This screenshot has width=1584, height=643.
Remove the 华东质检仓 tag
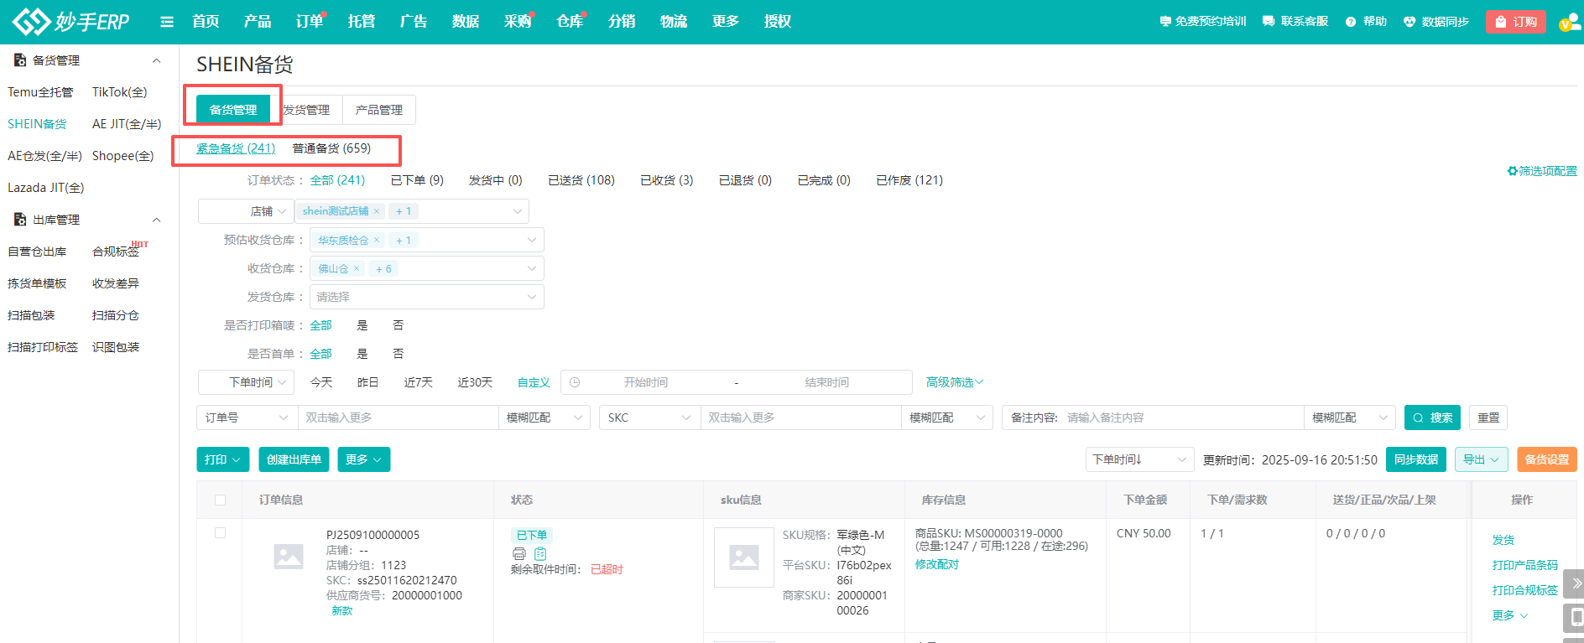[377, 240]
